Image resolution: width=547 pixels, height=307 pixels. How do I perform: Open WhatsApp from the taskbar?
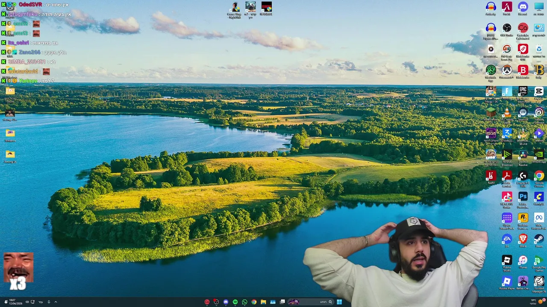pos(244,302)
